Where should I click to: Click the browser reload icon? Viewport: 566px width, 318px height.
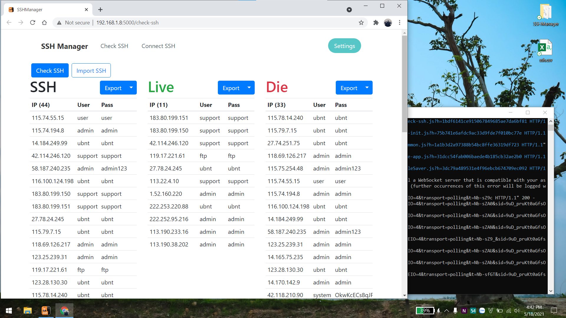click(33, 23)
